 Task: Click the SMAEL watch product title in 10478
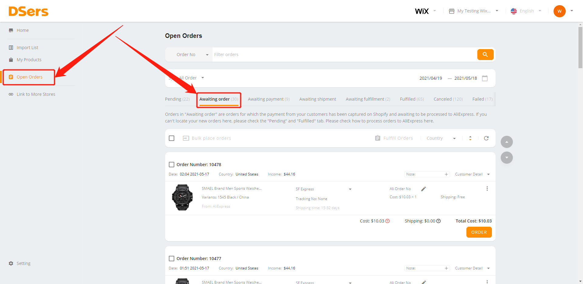click(232, 189)
